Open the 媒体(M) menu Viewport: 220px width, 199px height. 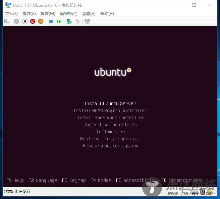tap(48, 14)
